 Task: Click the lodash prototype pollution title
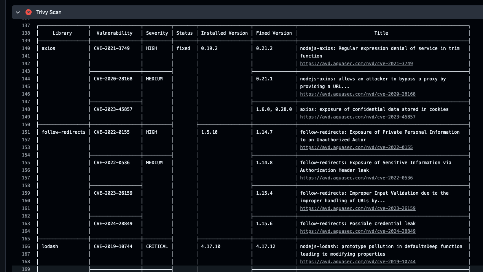click(x=381, y=250)
